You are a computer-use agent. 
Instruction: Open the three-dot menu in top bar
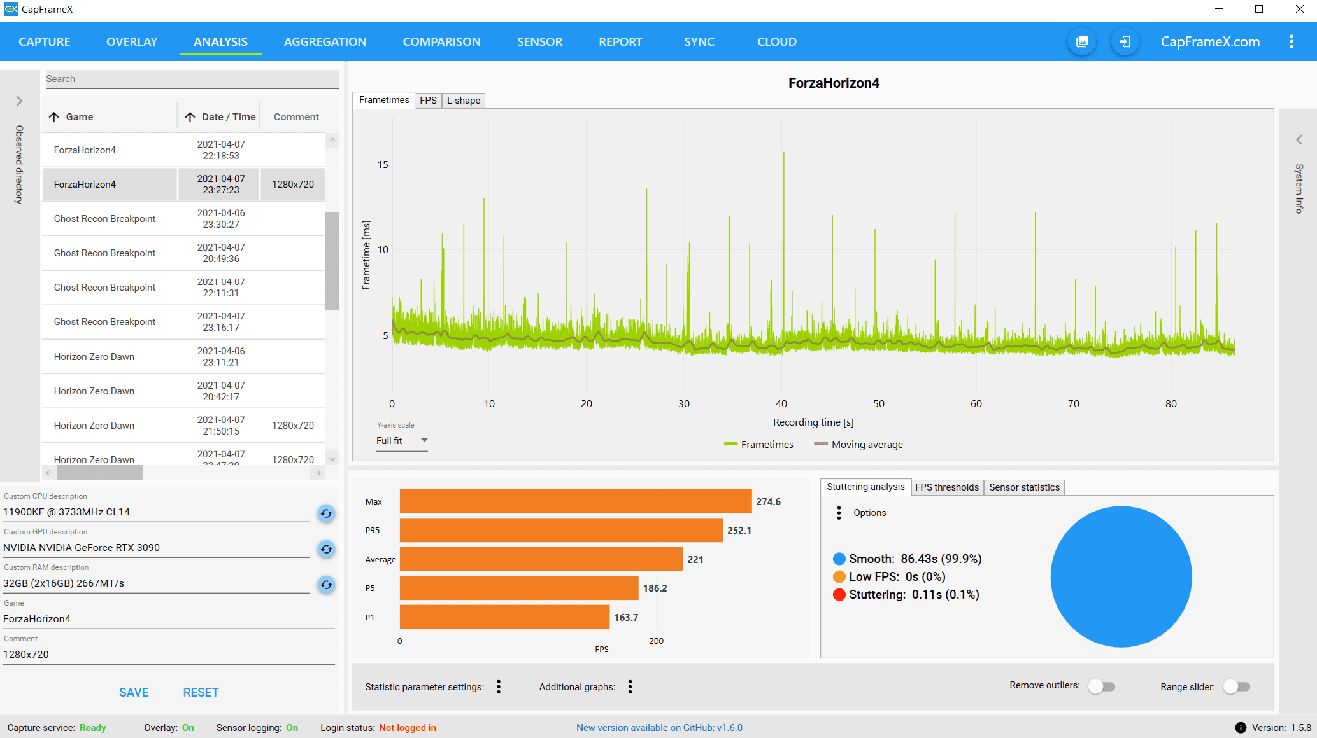pos(1292,42)
